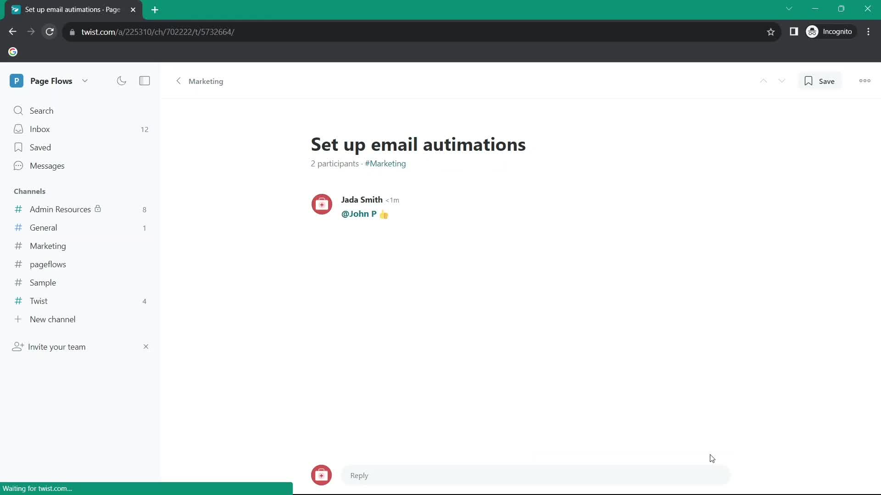This screenshot has height=495, width=881.
Task: Open Messages in sidebar
Action: [x=47, y=165]
